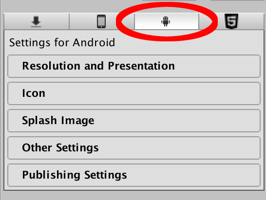
Task: Click the 'Settings for Android' header label
Action: tap(62, 42)
